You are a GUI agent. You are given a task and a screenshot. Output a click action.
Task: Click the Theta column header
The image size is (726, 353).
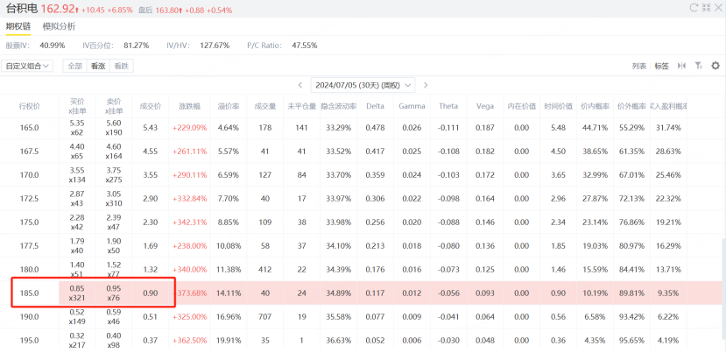tap(448, 106)
